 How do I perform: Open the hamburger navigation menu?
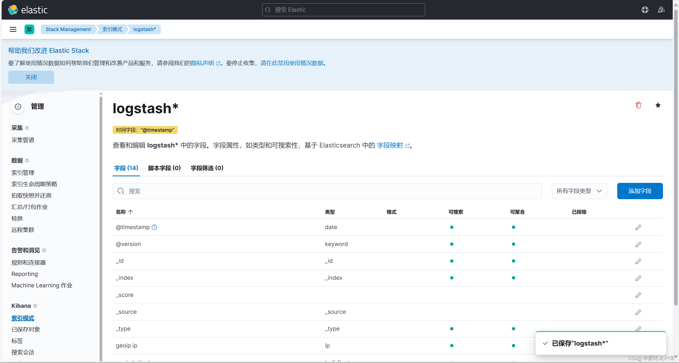(13, 29)
